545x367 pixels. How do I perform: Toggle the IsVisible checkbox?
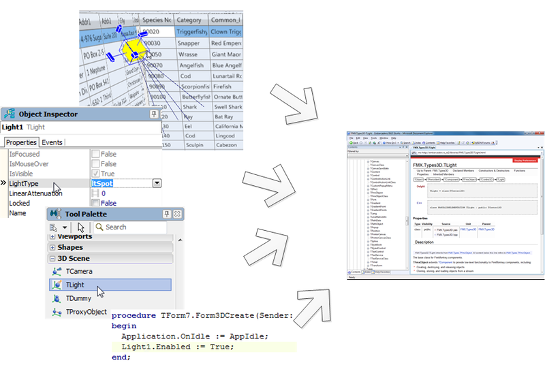click(x=95, y=174)
